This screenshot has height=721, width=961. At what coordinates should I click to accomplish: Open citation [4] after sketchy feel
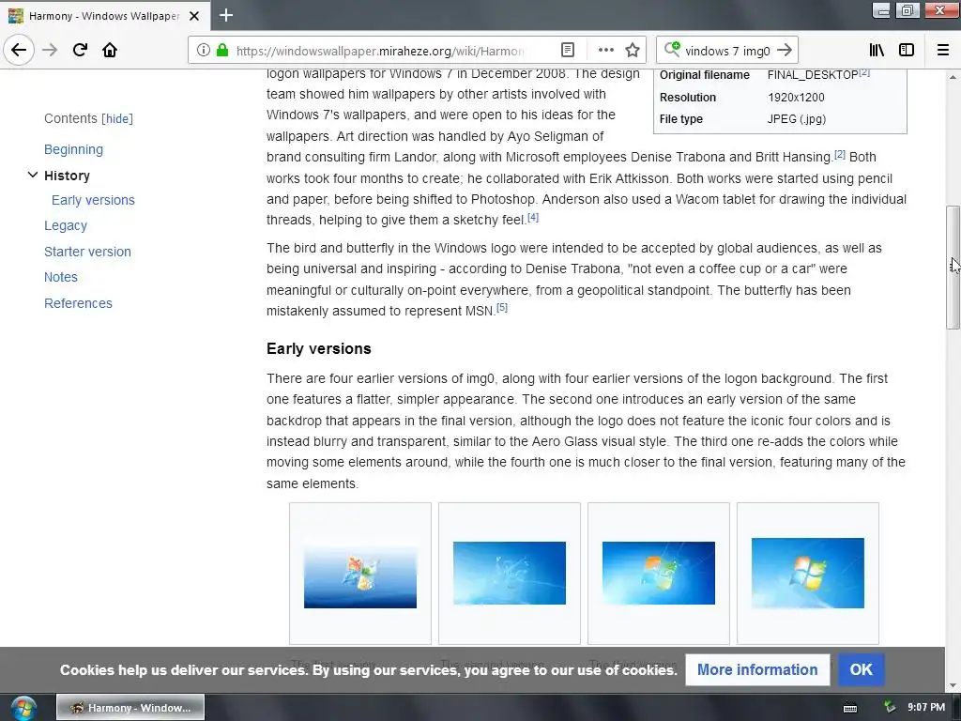pos(533,217)
